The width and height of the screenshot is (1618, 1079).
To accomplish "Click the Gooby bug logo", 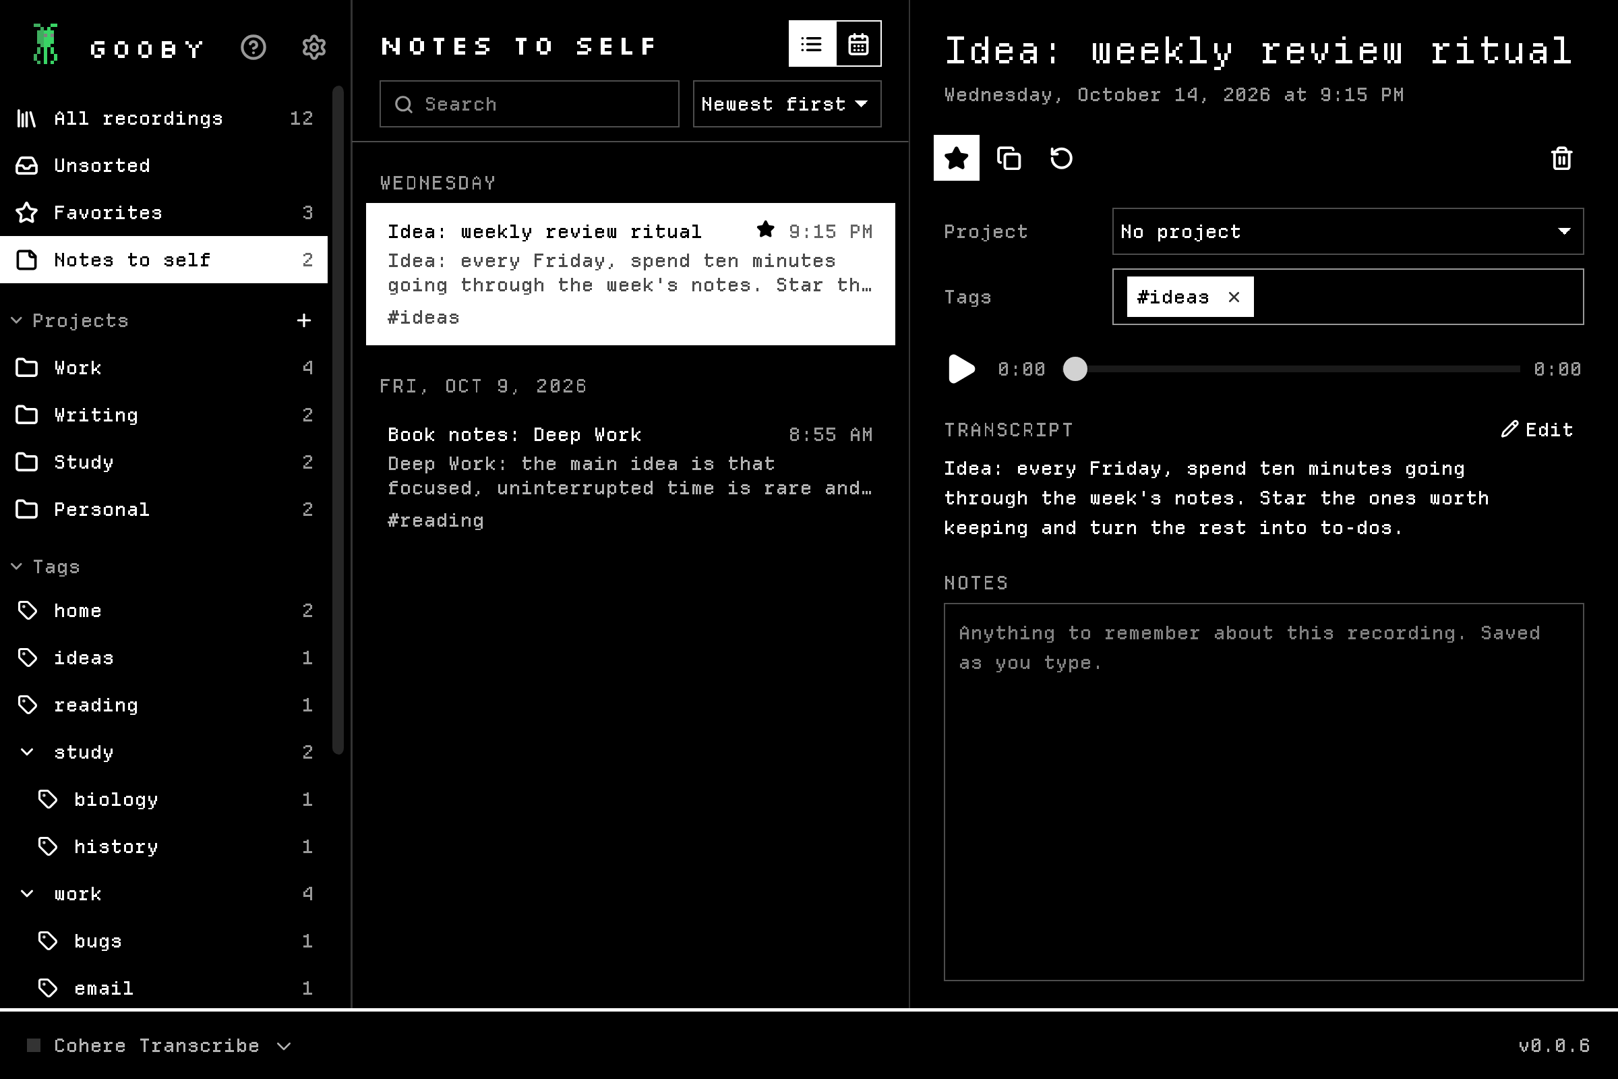I will click(x=46, y=44).
